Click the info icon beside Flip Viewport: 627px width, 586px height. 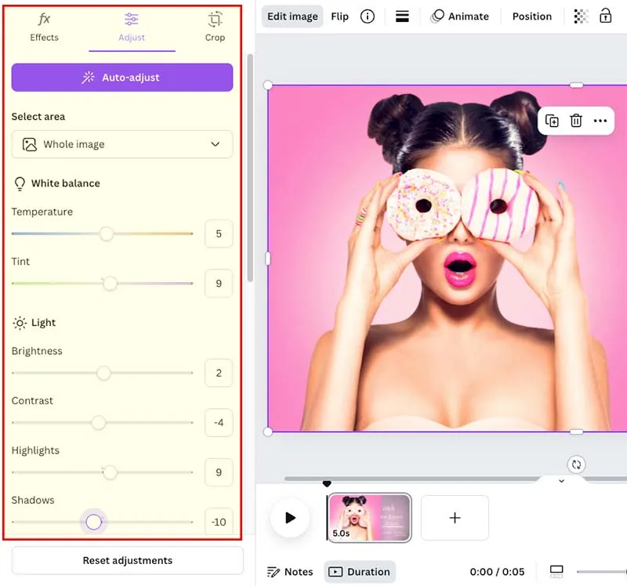367,16
